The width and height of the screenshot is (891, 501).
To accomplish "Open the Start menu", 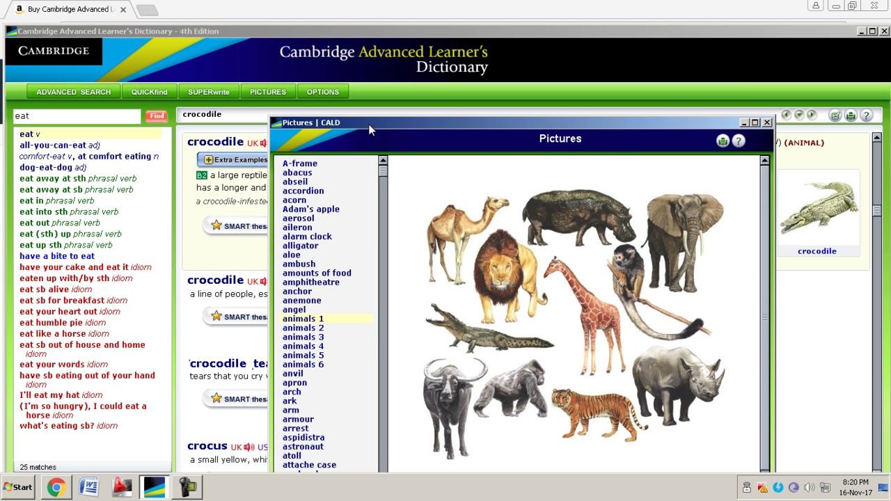I will 17,486.
